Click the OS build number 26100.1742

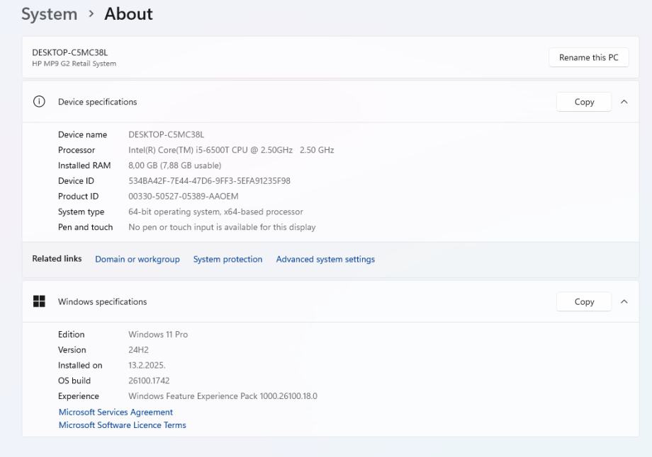pyautogui.click(x=149, y=381)
